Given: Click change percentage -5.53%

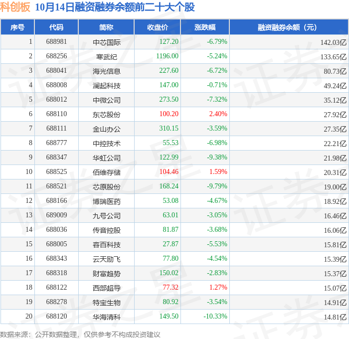Looking at the screenshot, I should coord(217,244).
